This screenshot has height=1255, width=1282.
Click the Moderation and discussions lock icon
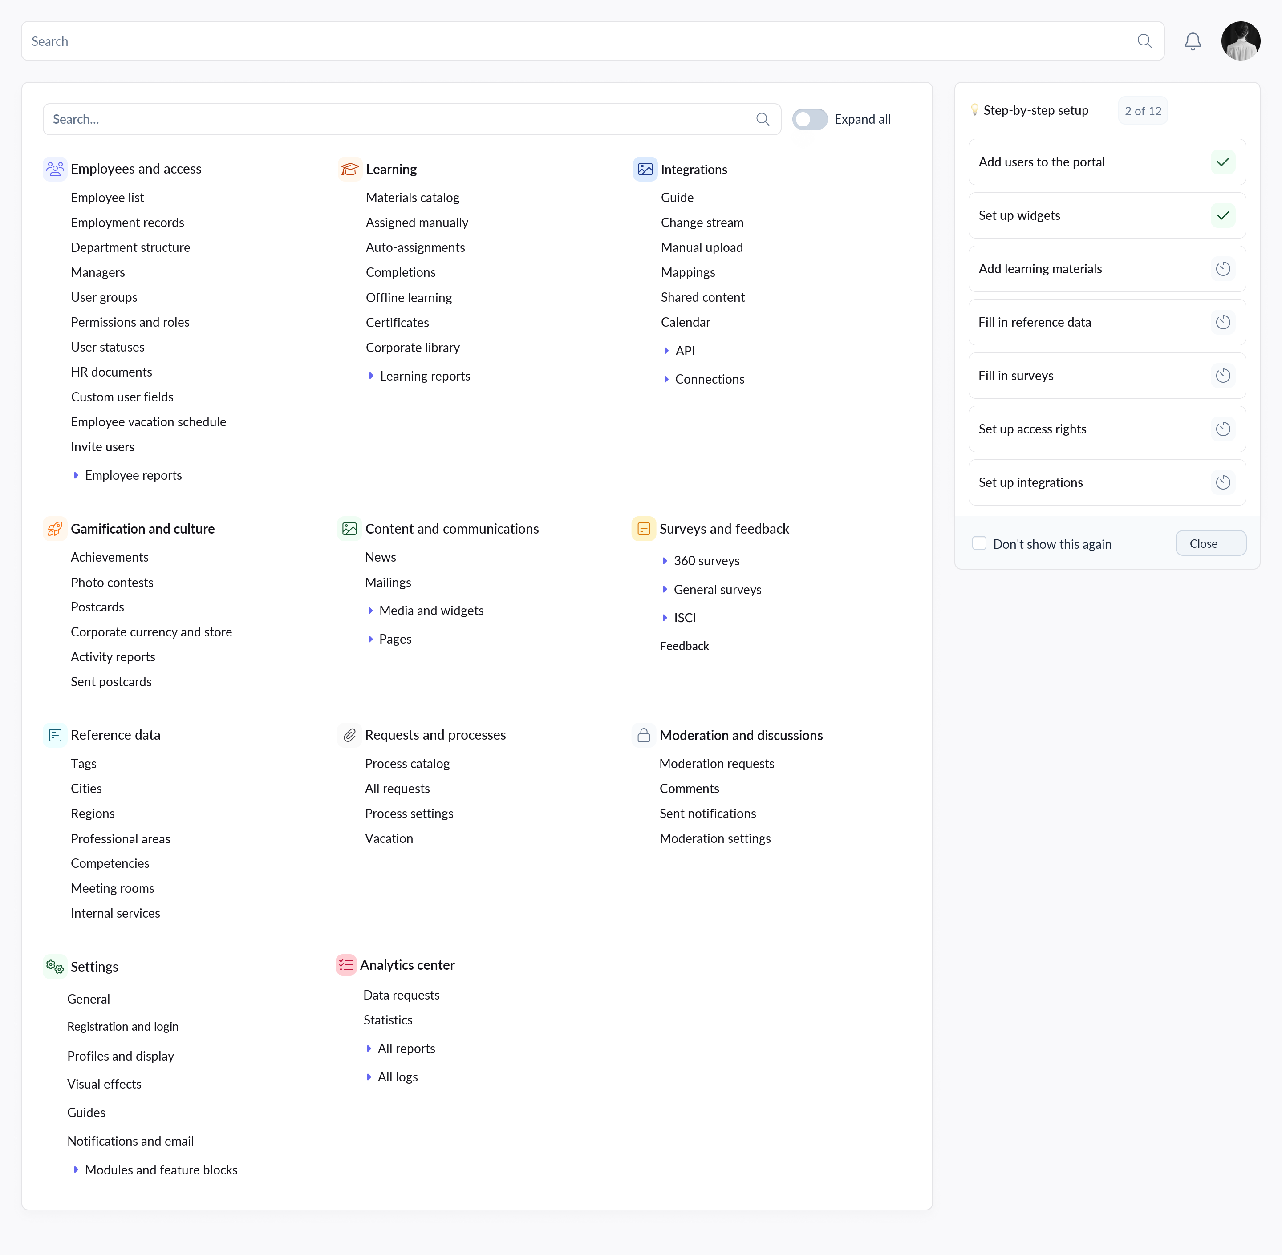(643, 735)
